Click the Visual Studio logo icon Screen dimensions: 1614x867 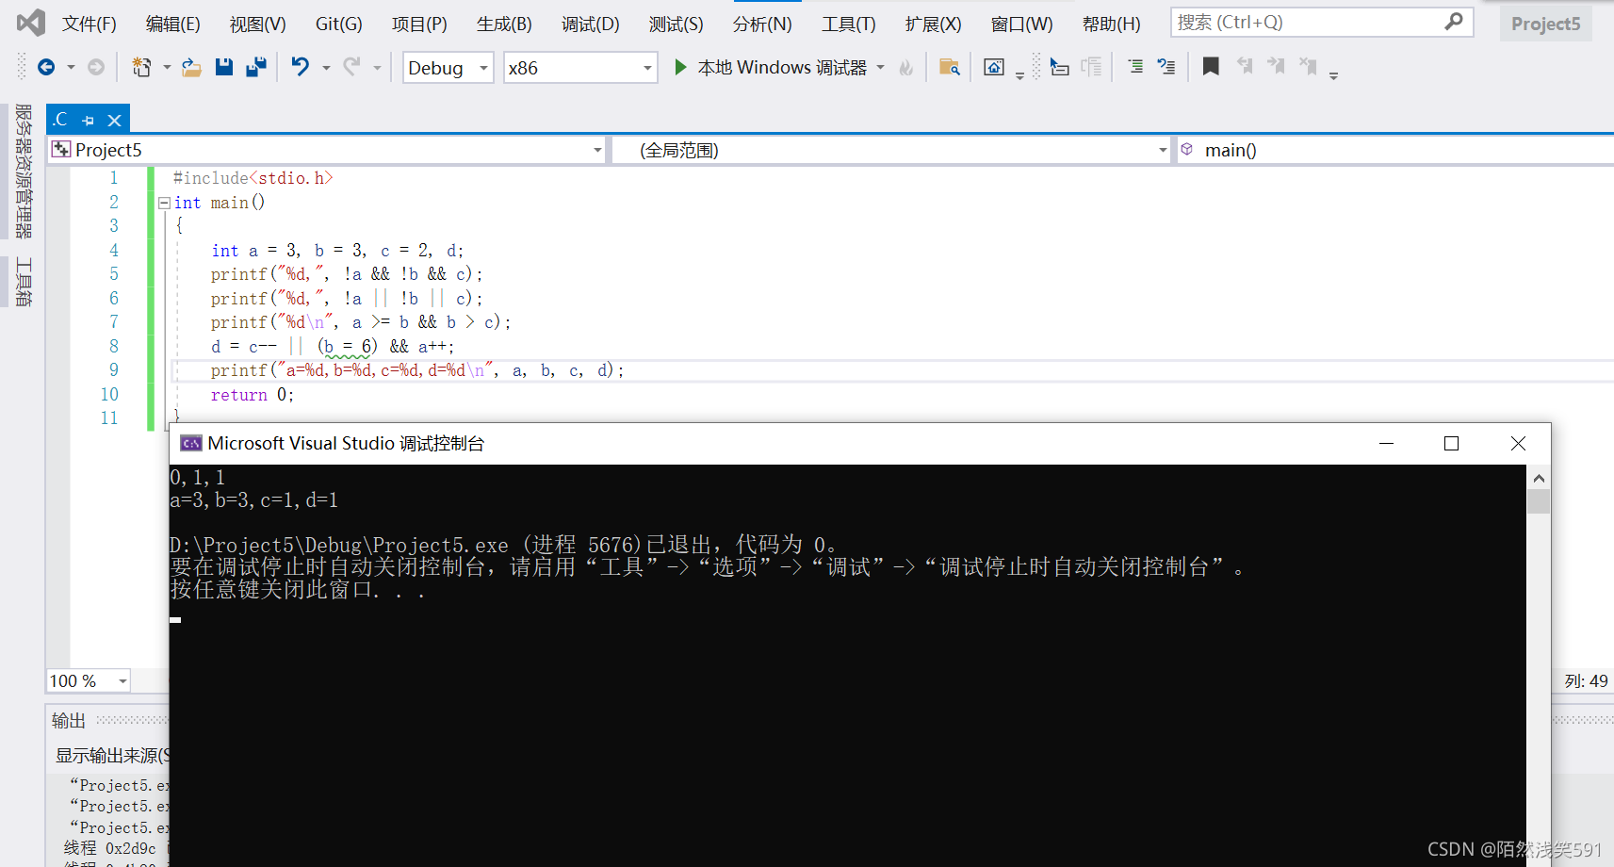(30, 23)
